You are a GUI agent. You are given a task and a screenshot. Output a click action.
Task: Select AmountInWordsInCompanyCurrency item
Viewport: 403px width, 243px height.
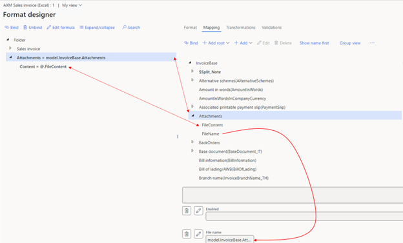click(x=232, y=99)
